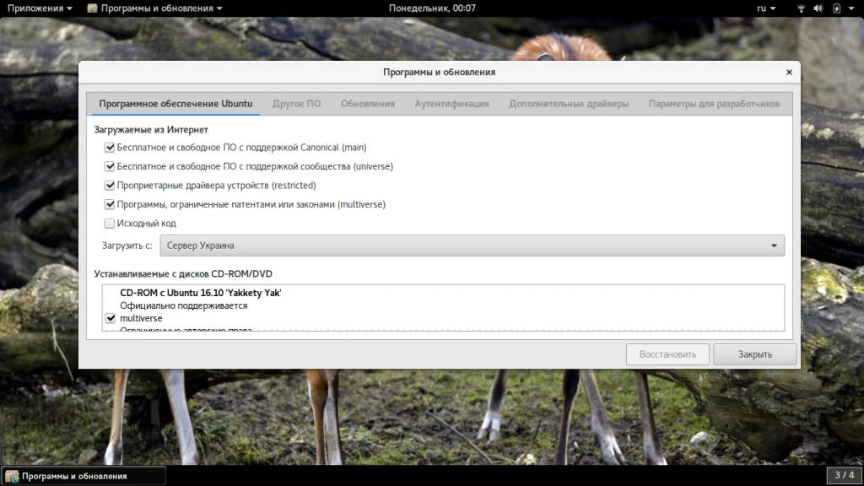Go to Аутентификация tab
This screenshot has height=486, width=864.
[452, 104]
